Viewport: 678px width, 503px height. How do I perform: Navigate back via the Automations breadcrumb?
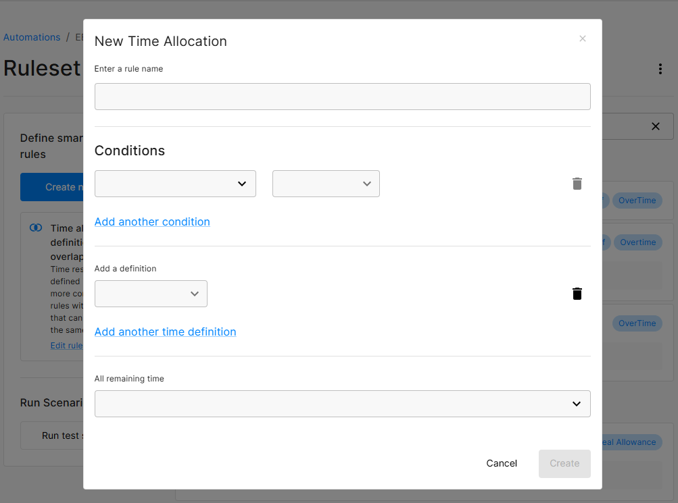[x=32, y=36]
